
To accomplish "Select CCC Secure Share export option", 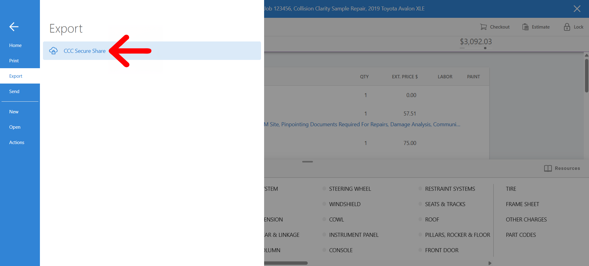I will (x=152, y=51).
